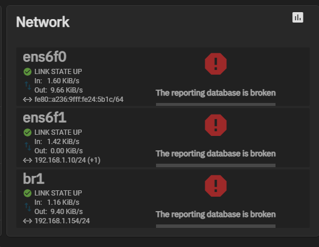Click IP address arrows icon for ens6f0
The image size is (319, 247).
[x=27, y=99]
